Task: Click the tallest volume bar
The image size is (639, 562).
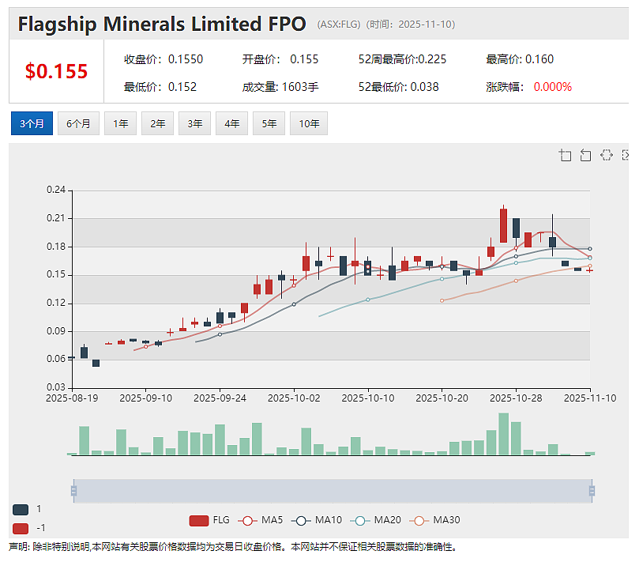Action: [x=504, y=434]
